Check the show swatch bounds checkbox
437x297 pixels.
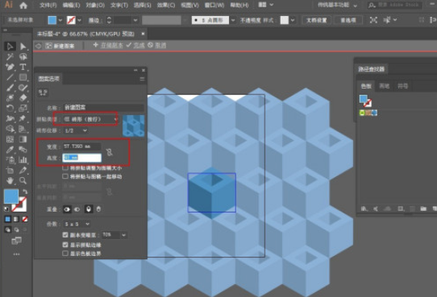pos(65,254)
